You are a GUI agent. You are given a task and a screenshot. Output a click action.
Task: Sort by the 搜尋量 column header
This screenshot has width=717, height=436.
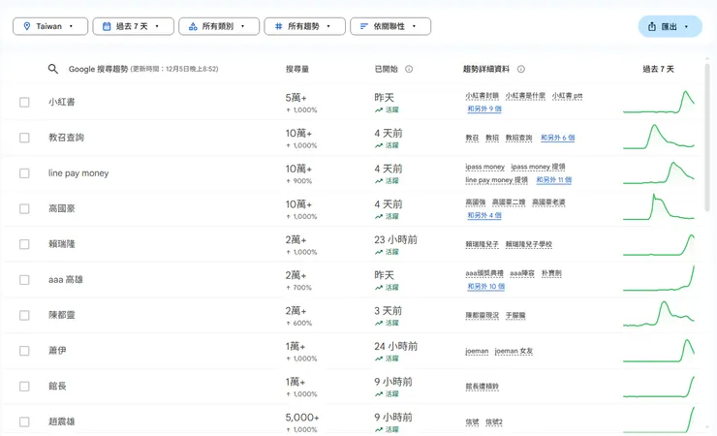click(297, 69)
